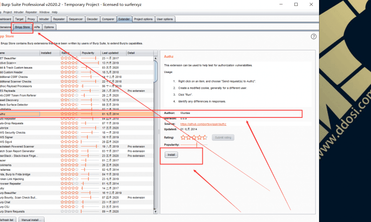Select the Backslash Powered Scanner row
Viewport: 371px width, 222px height.
pyautogui.click(x=77, y=147)
